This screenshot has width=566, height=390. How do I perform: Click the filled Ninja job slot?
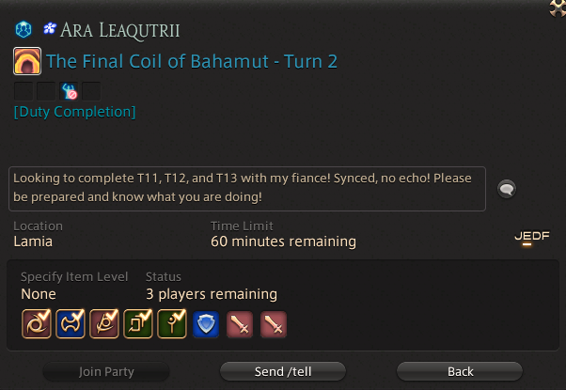(x=37, y=323)
